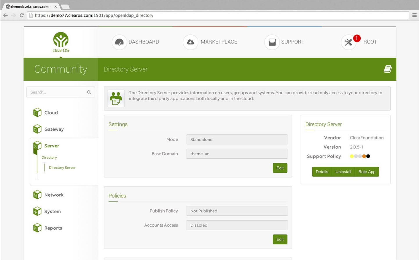Image resolution: width=419 pixels, height=260 pixels.
Task: Click the ClearOS logo
Action: 61,42
